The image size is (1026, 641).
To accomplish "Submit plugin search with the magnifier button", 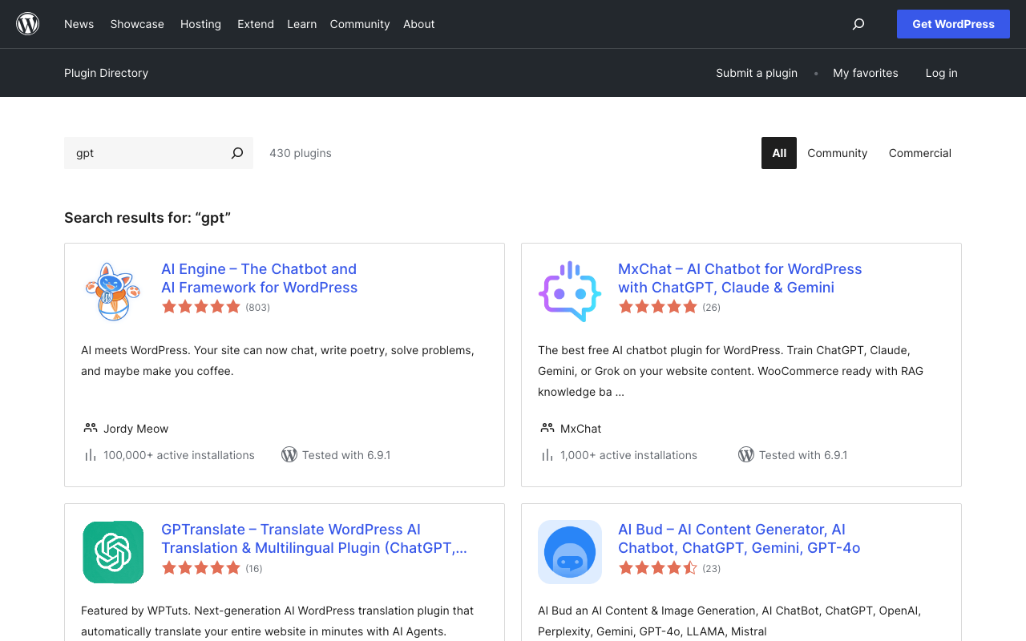I will tap(237, 153).
